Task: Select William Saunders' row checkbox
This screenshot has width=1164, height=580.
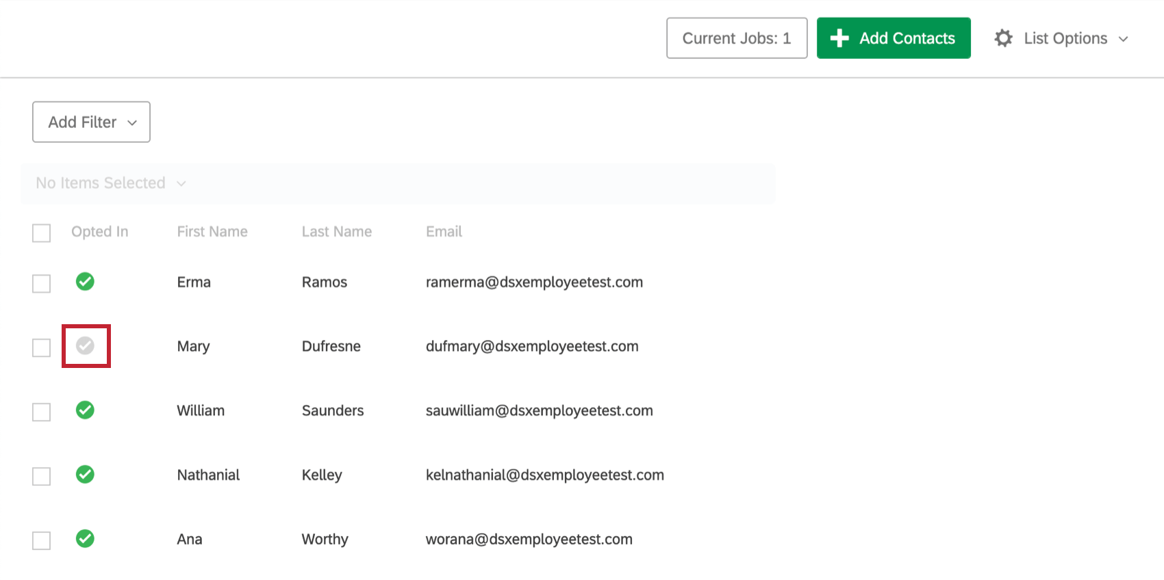Action: click(x=42, y=412)
